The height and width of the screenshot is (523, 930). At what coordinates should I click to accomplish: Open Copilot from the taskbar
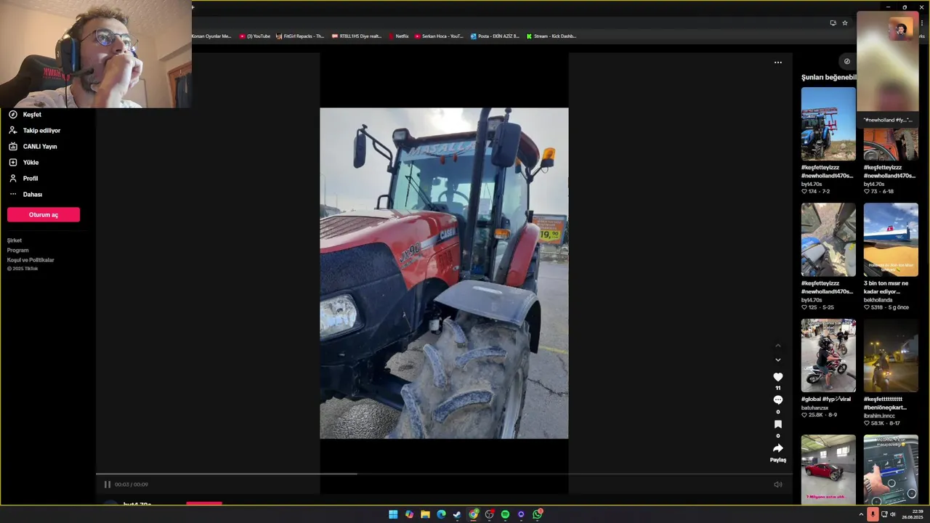(x=409, y=514)
